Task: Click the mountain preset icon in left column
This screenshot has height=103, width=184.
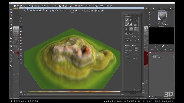Action: (21, 31)
